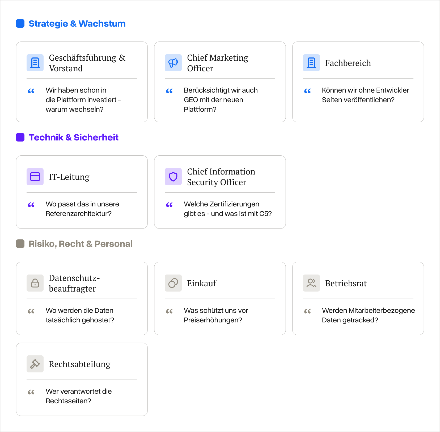Click the blue square next to Strategie & Wachstum
440x432 pixels.
(20, 23)
